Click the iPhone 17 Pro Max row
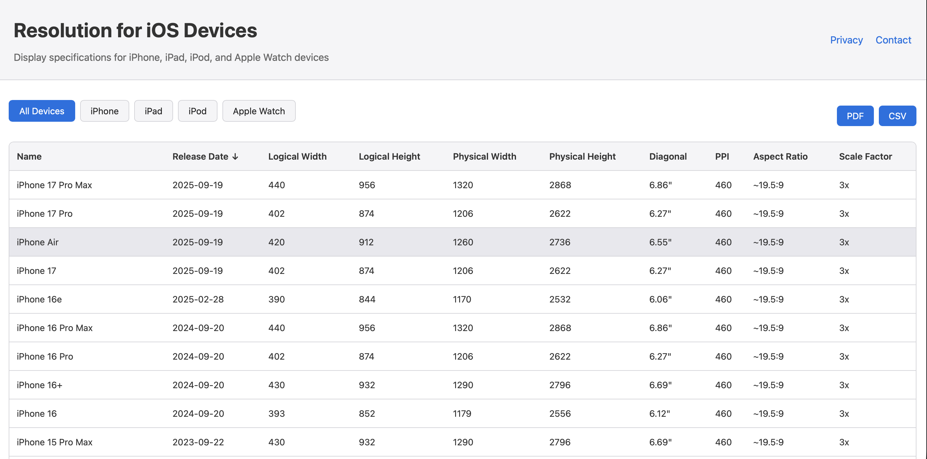Screen dimensions: 927x459 pyautogui.click(x=54, y=185)
